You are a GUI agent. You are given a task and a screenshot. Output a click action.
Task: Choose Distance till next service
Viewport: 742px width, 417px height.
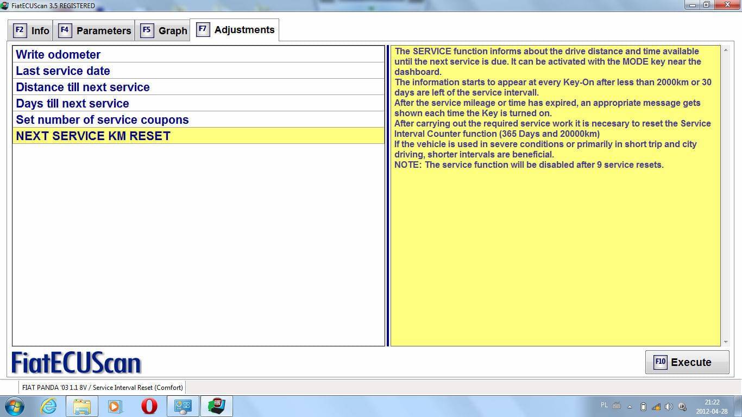coord(198,87)
